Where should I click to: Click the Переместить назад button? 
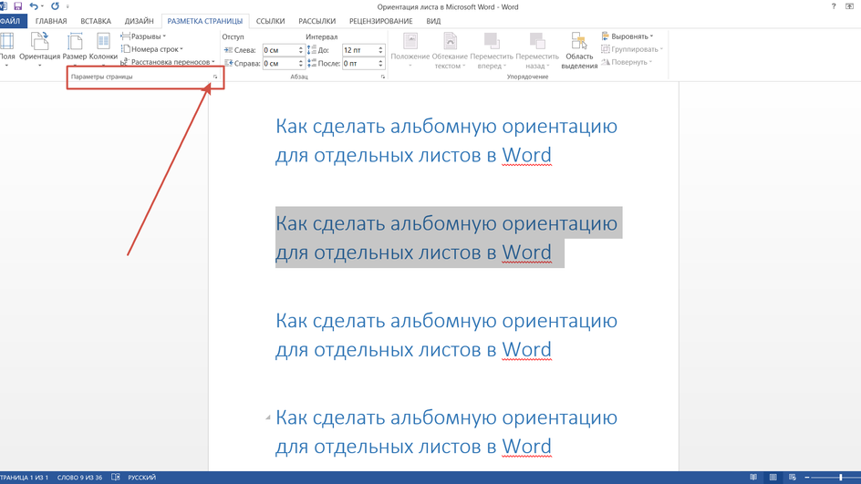pyautogui.click(x=537, y=50)
